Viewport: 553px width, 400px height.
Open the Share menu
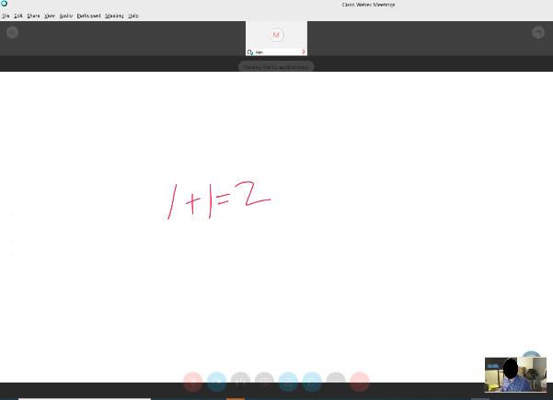[x=33, y=16]
